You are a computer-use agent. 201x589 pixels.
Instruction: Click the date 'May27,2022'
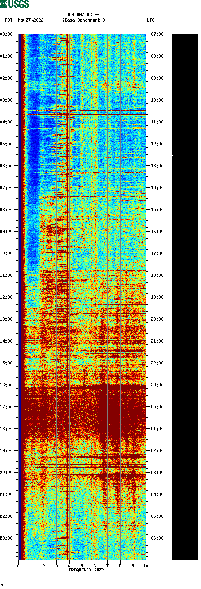(31, 20)
